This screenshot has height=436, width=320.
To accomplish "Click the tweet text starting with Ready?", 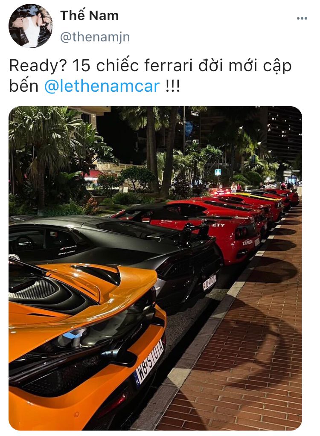I will pos(150,76).
